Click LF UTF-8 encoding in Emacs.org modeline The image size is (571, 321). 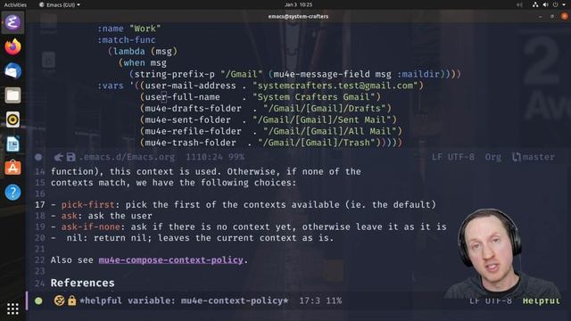453,157
